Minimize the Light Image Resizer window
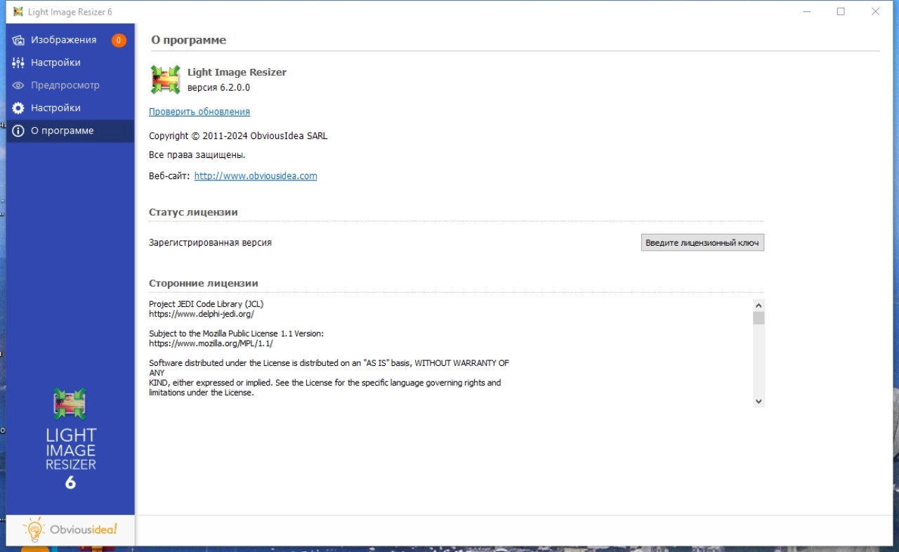The image size is (899, 552). pos(807,11)
